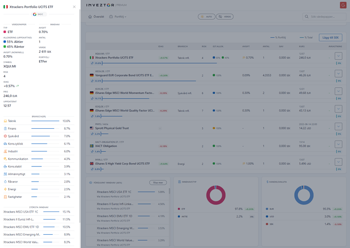Click the Handelsvaluta donut chart
The height and width of the screenshot is (248, 350).
[304, 195]
